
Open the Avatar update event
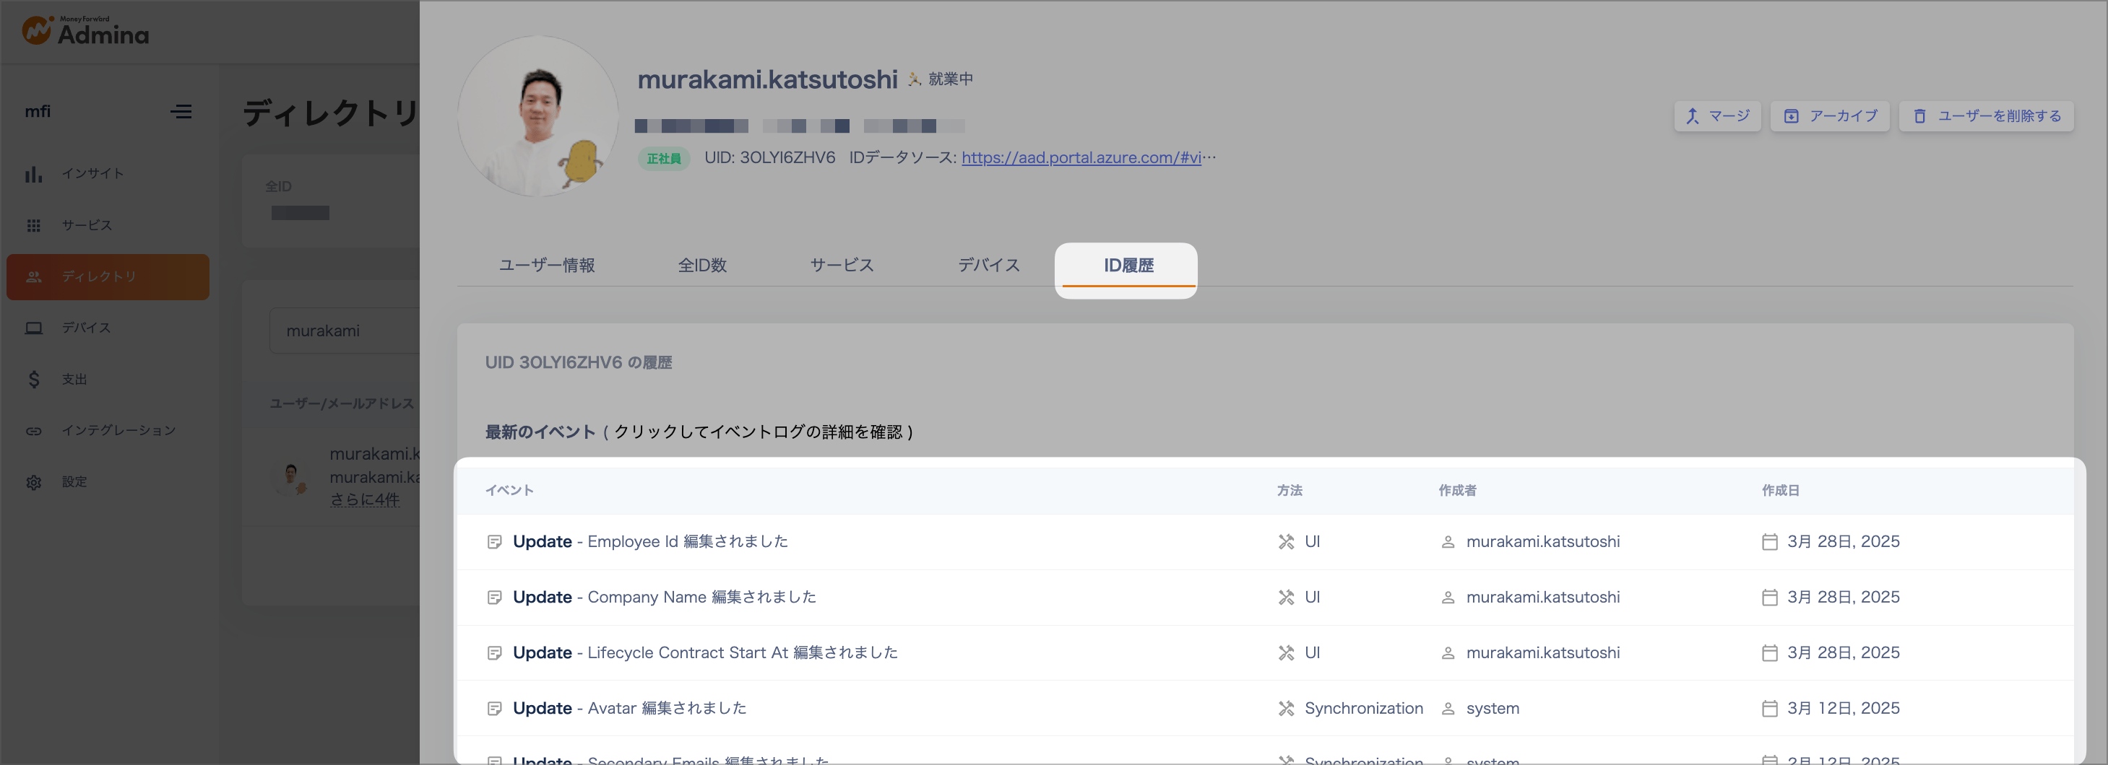[x=1265, y=709]
